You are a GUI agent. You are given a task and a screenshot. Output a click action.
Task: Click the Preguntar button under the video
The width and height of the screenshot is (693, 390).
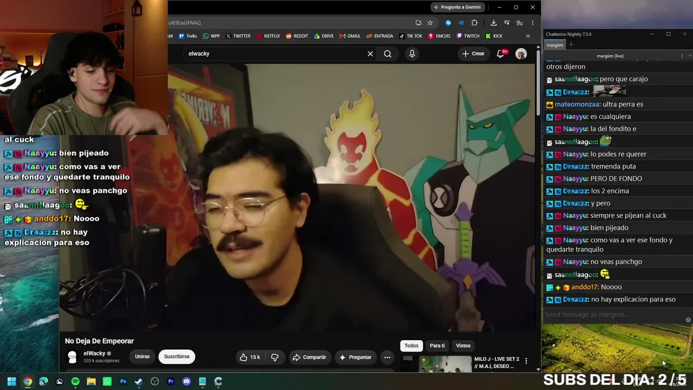(355, 357)
